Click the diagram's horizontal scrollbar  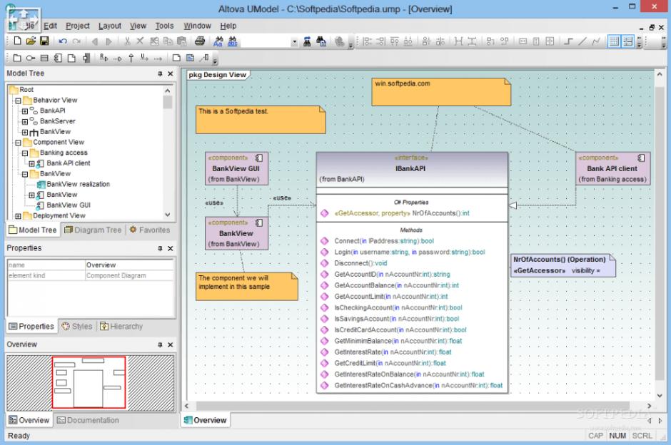[414, 406]
